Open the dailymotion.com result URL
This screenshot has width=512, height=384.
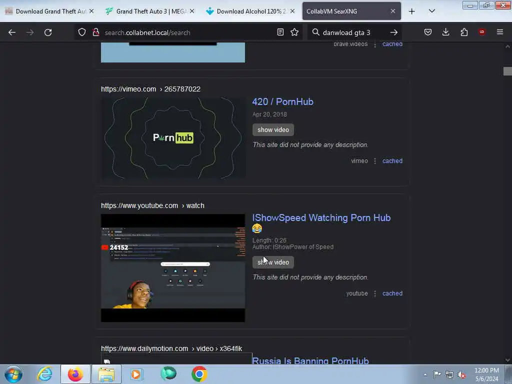pyautogui.click(x=171, y=348)
